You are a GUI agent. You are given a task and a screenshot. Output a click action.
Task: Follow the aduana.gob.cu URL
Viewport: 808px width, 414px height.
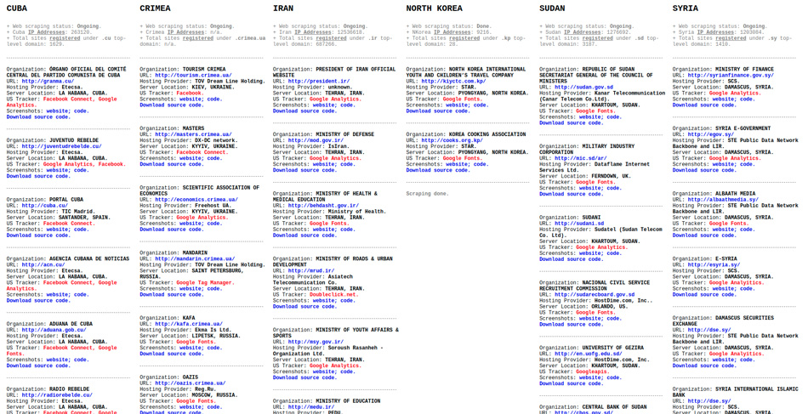tap(54, 330)
